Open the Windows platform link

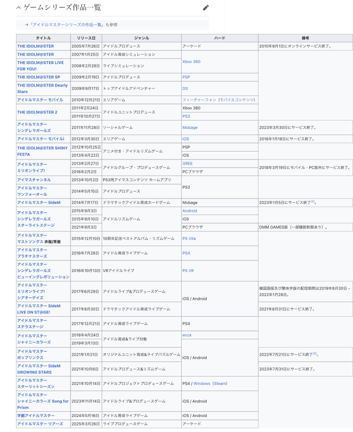click(x=202, y=384)
